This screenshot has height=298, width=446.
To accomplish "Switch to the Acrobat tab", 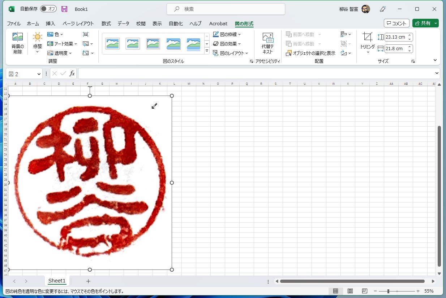I will [218, 23].
